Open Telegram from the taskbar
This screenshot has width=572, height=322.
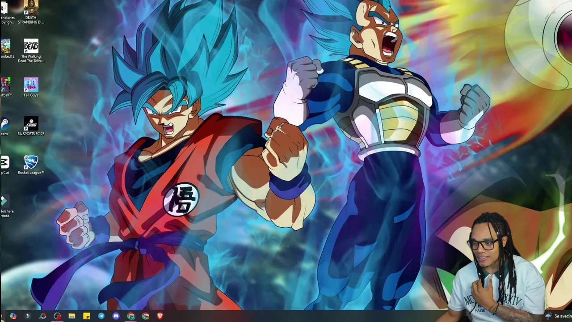(x=101, y=316)
